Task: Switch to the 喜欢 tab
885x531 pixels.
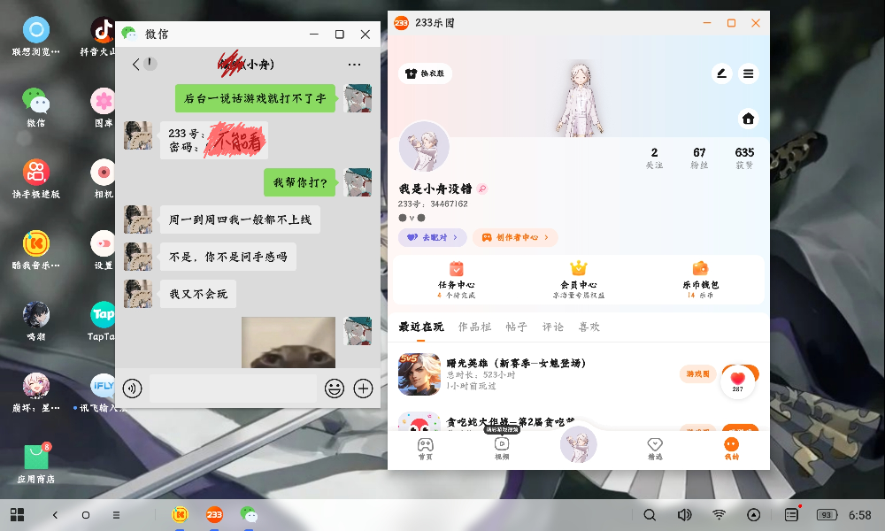Action: tap(589, 327)
